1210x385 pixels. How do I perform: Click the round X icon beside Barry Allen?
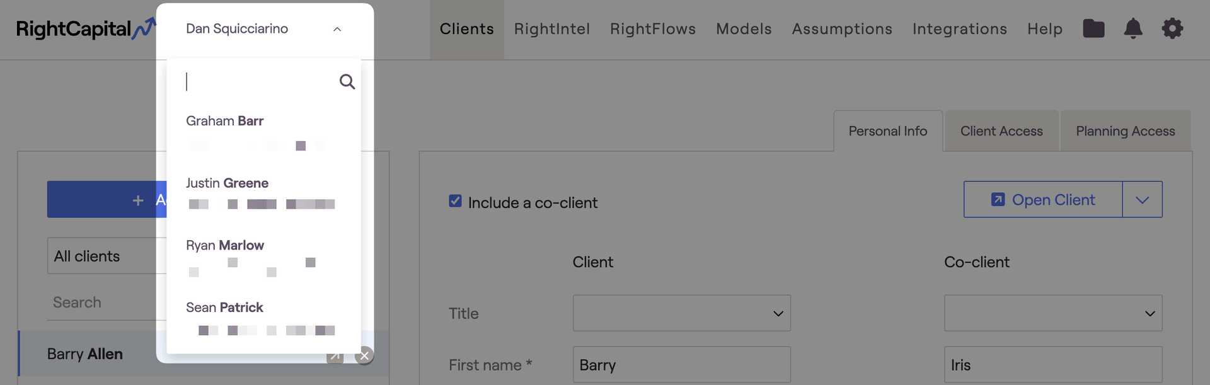(364, 355)
